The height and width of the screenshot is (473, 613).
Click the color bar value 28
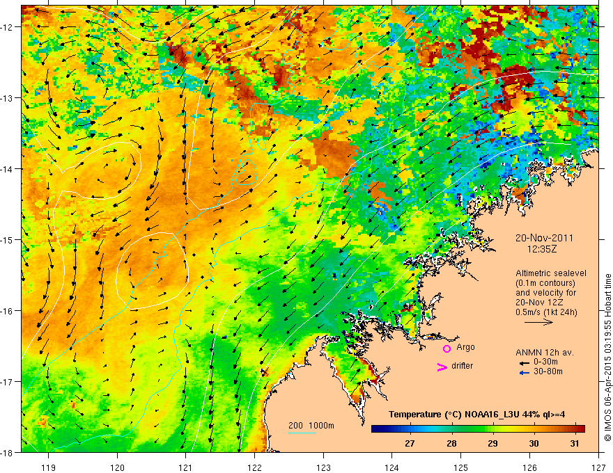click(x=451, y=443)
